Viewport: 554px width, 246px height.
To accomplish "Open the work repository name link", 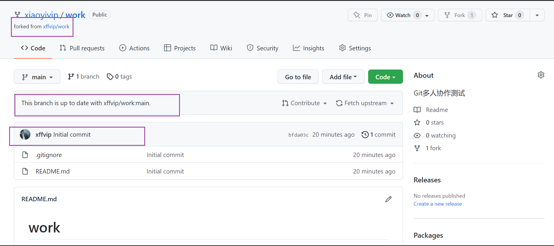I will tap(75, 15).
